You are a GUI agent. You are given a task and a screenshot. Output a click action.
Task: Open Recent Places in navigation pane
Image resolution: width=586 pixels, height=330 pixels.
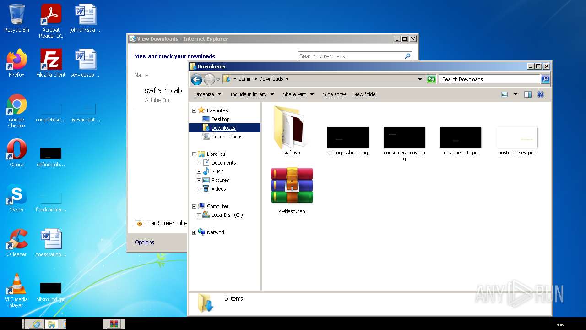click(227, 137)
